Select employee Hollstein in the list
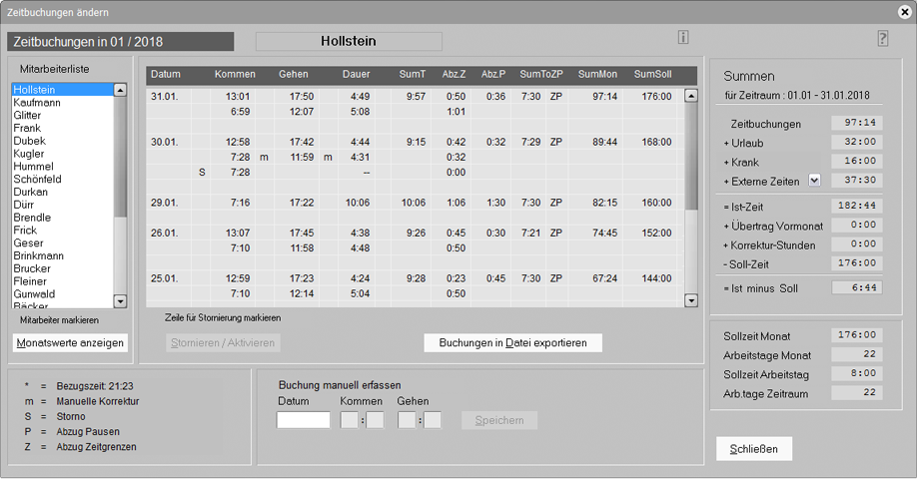The image size is (917, 479). tap(62, 90)
